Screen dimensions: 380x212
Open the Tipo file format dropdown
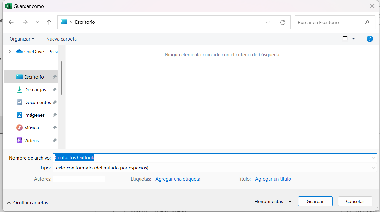click(374, 168)
